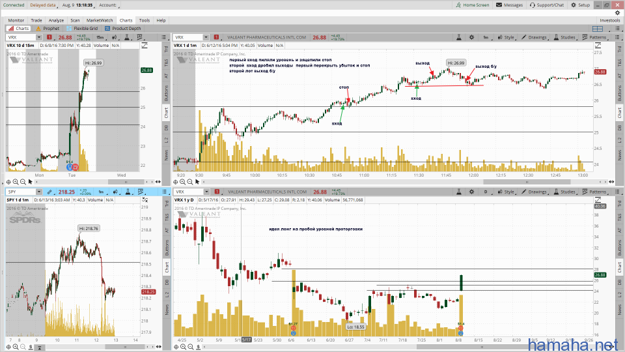
Task: Go to Home Screen
Action: [x=473, y=5]
